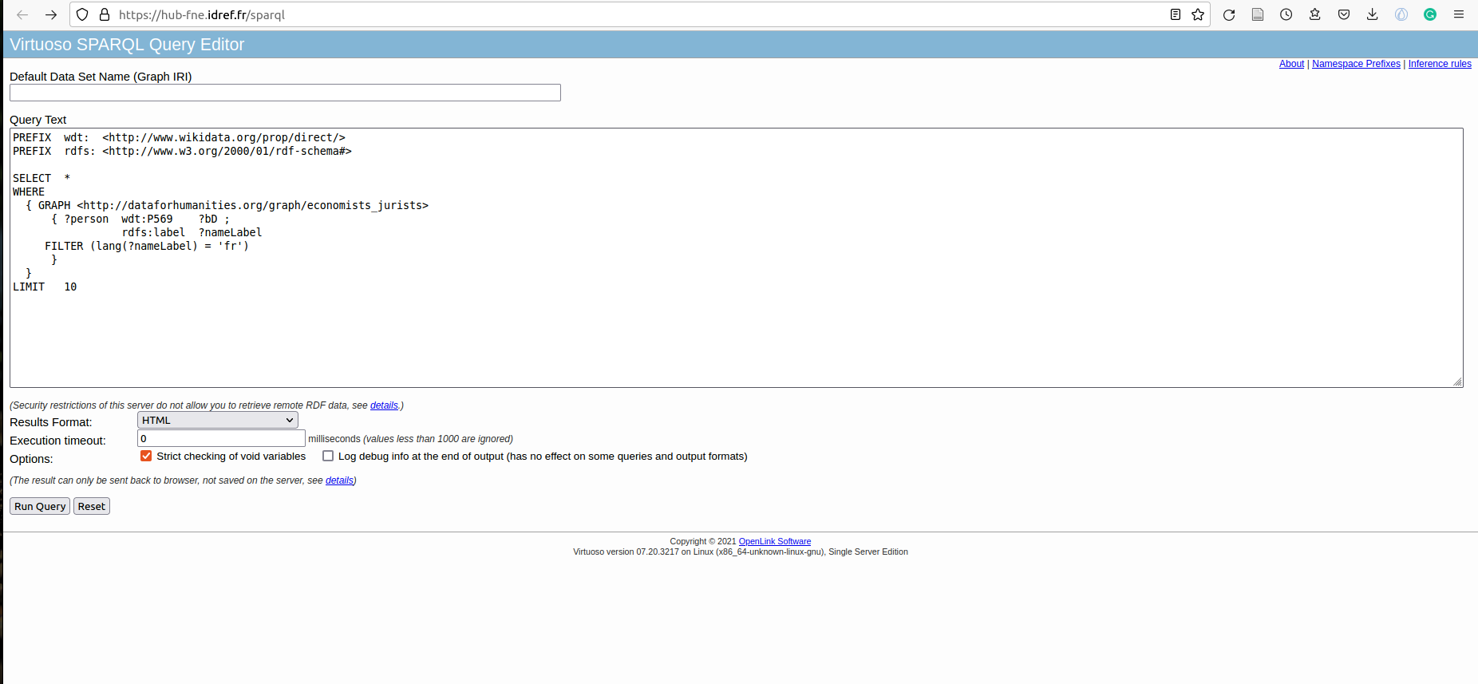Image resolution: width=1478 pixels, height=684 pixels.
Task: Open the Namespace Prefixes link
Action: pyautogui.click(x=1356, y=64)
